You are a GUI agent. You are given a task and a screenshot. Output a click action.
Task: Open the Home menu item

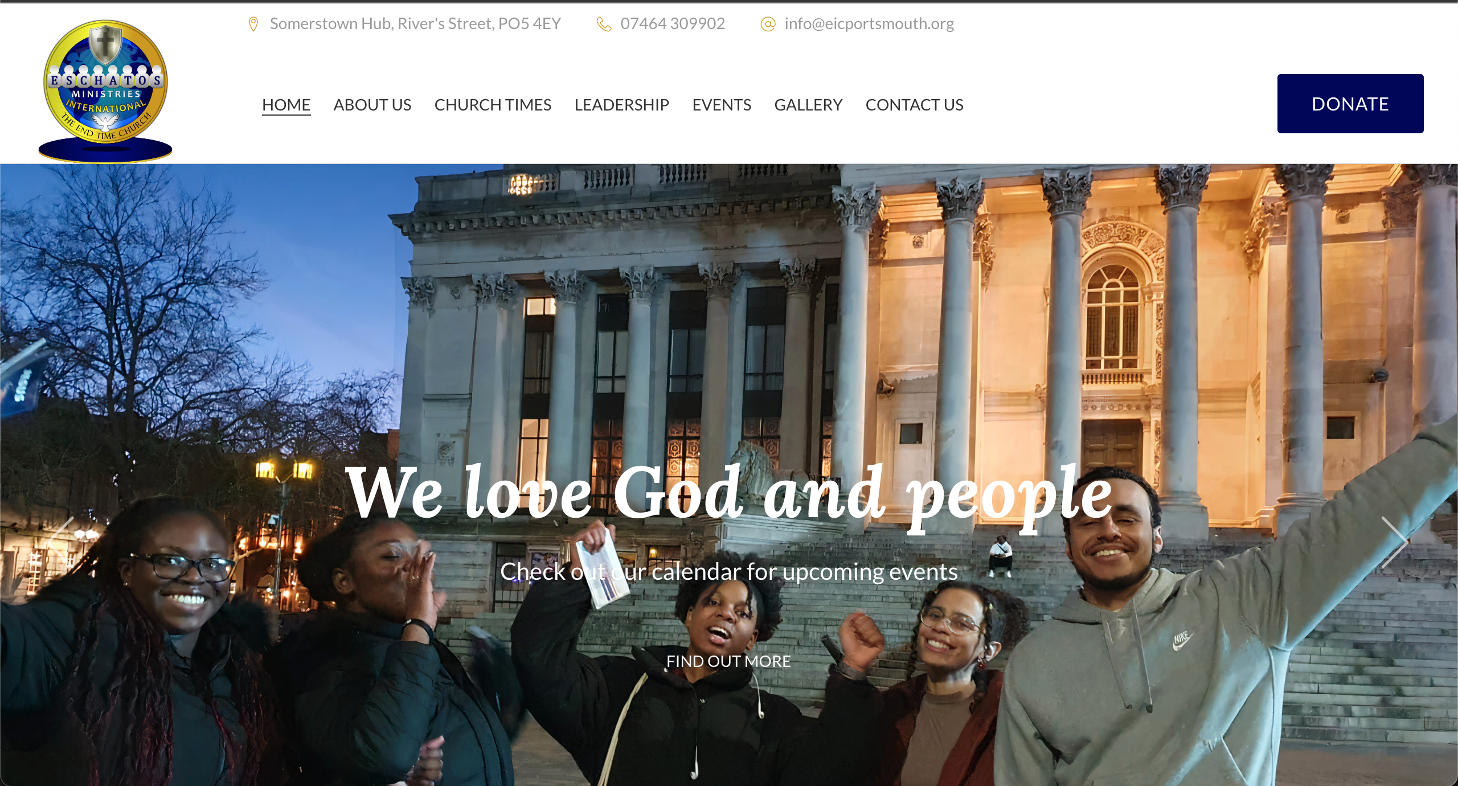[286, 105]
